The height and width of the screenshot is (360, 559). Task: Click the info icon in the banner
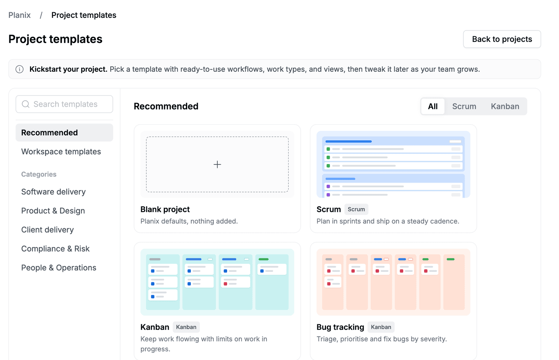point(20,69)
